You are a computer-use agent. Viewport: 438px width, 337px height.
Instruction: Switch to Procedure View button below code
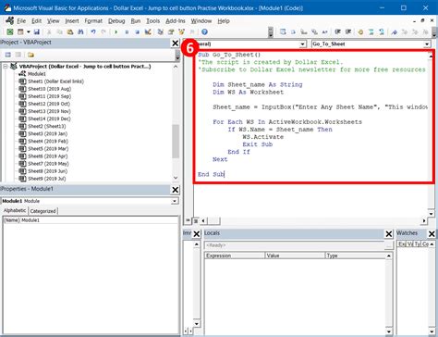point(188,220)
